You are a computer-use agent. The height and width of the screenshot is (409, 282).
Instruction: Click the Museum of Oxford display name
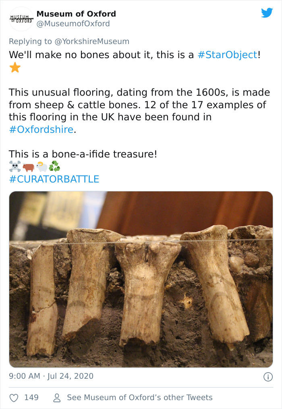(x=76, y=14)
